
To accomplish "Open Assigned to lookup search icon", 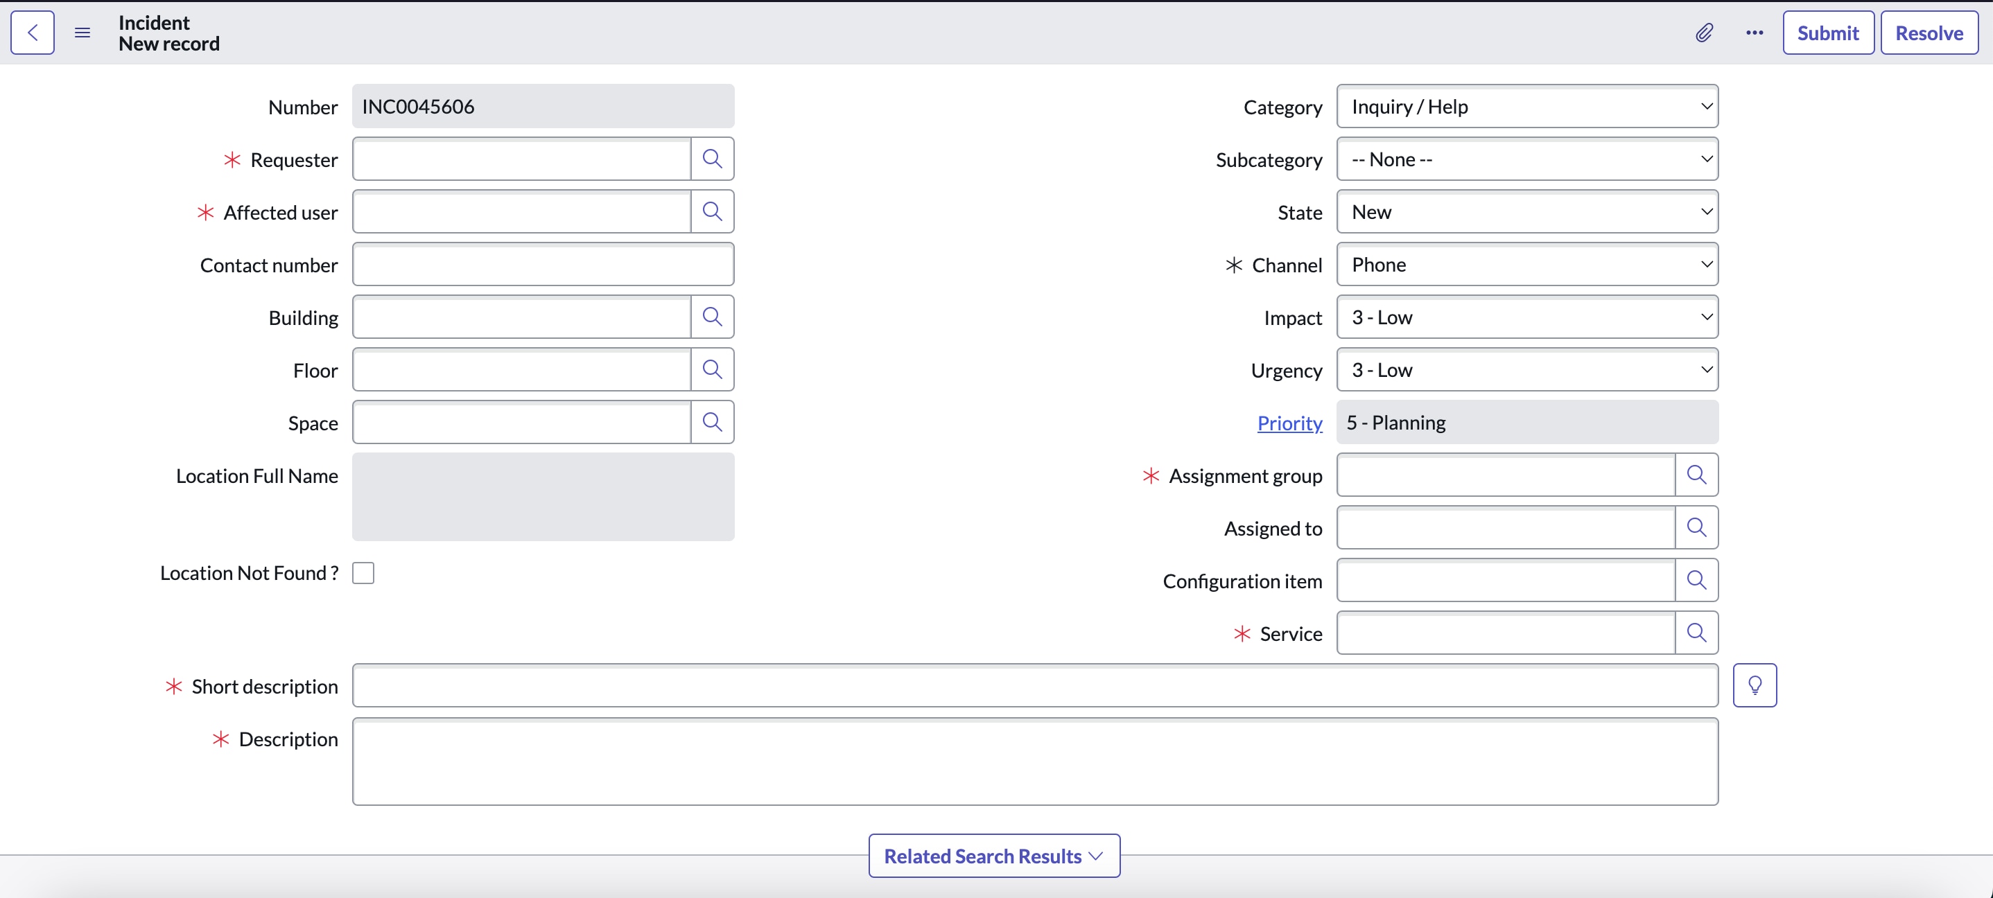I will tap(1696, 527).
